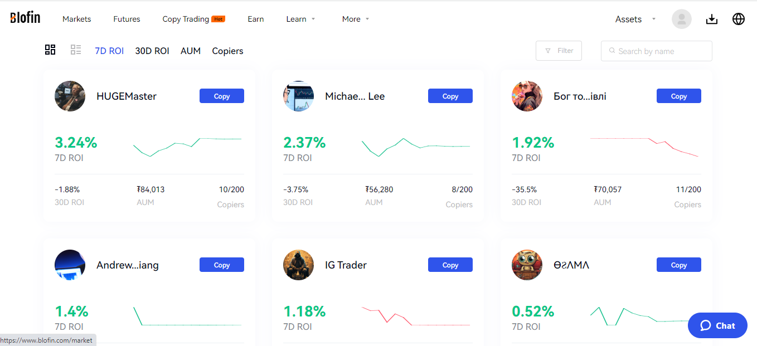
Task: Click the 8/200 copiers count
Action: (x=462, y=189)
